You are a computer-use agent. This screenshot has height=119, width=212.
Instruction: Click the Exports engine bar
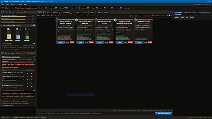(x=18, y=35)
